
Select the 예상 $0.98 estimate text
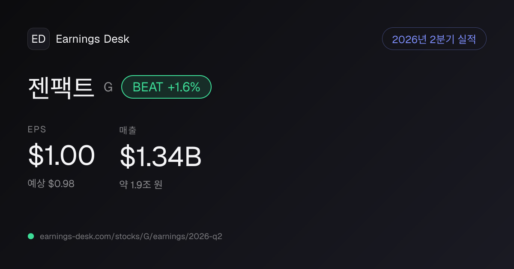tap(51, 184)
